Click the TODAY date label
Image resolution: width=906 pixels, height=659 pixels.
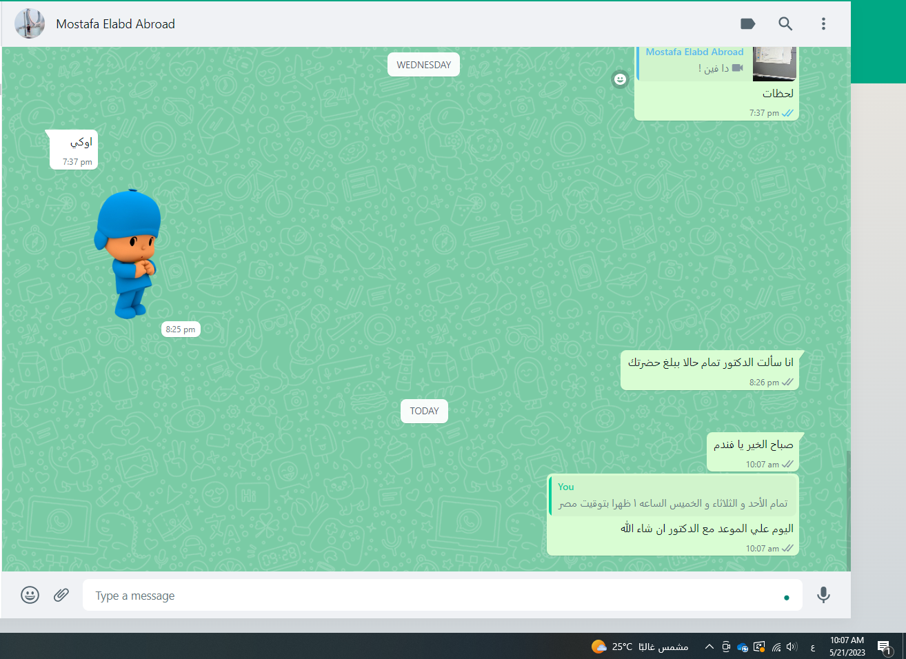click(x=424, y=411)
